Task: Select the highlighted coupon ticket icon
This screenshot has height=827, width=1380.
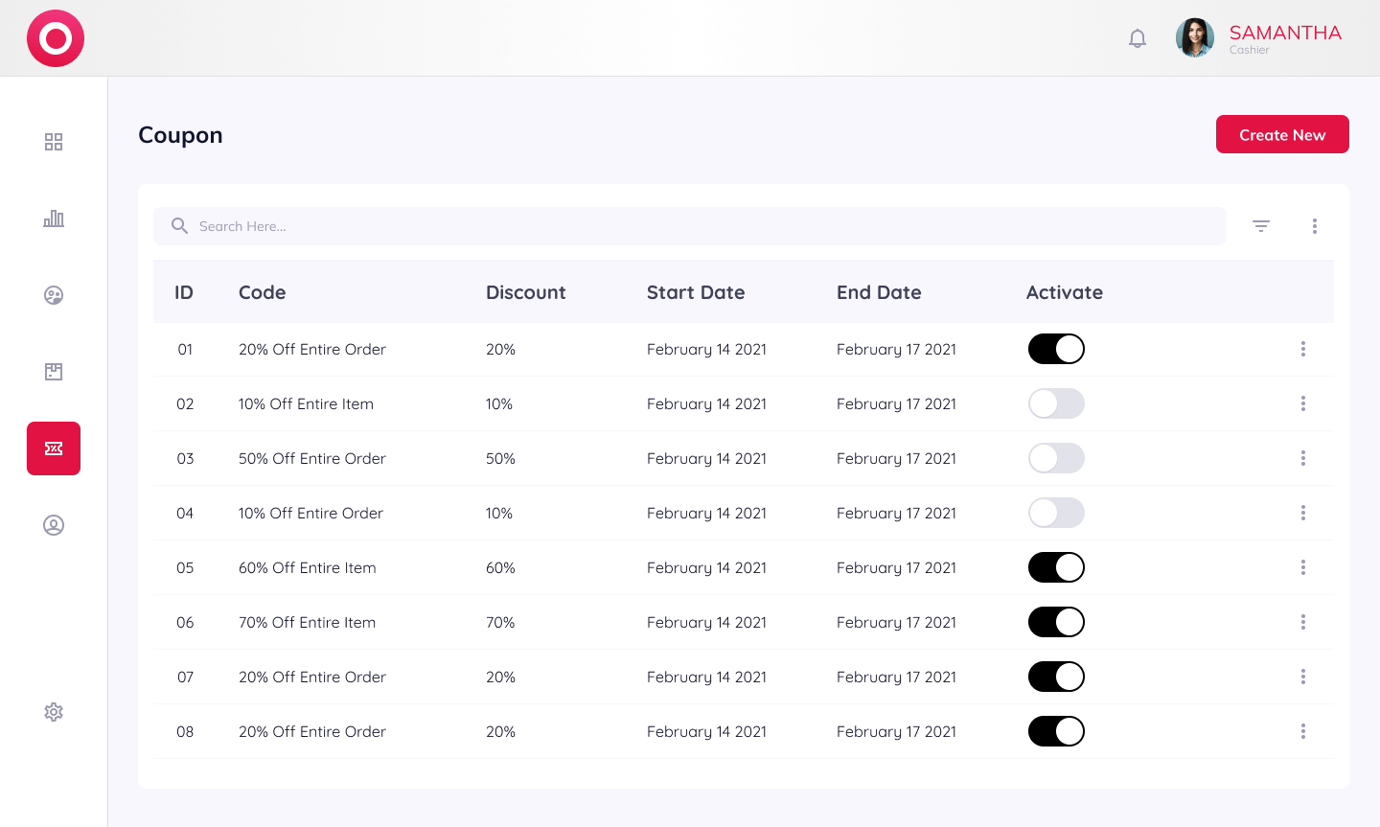Action: coord(54,448)
